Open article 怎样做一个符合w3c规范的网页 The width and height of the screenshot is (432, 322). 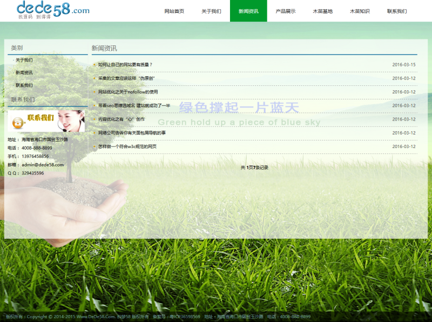[127, 146]
